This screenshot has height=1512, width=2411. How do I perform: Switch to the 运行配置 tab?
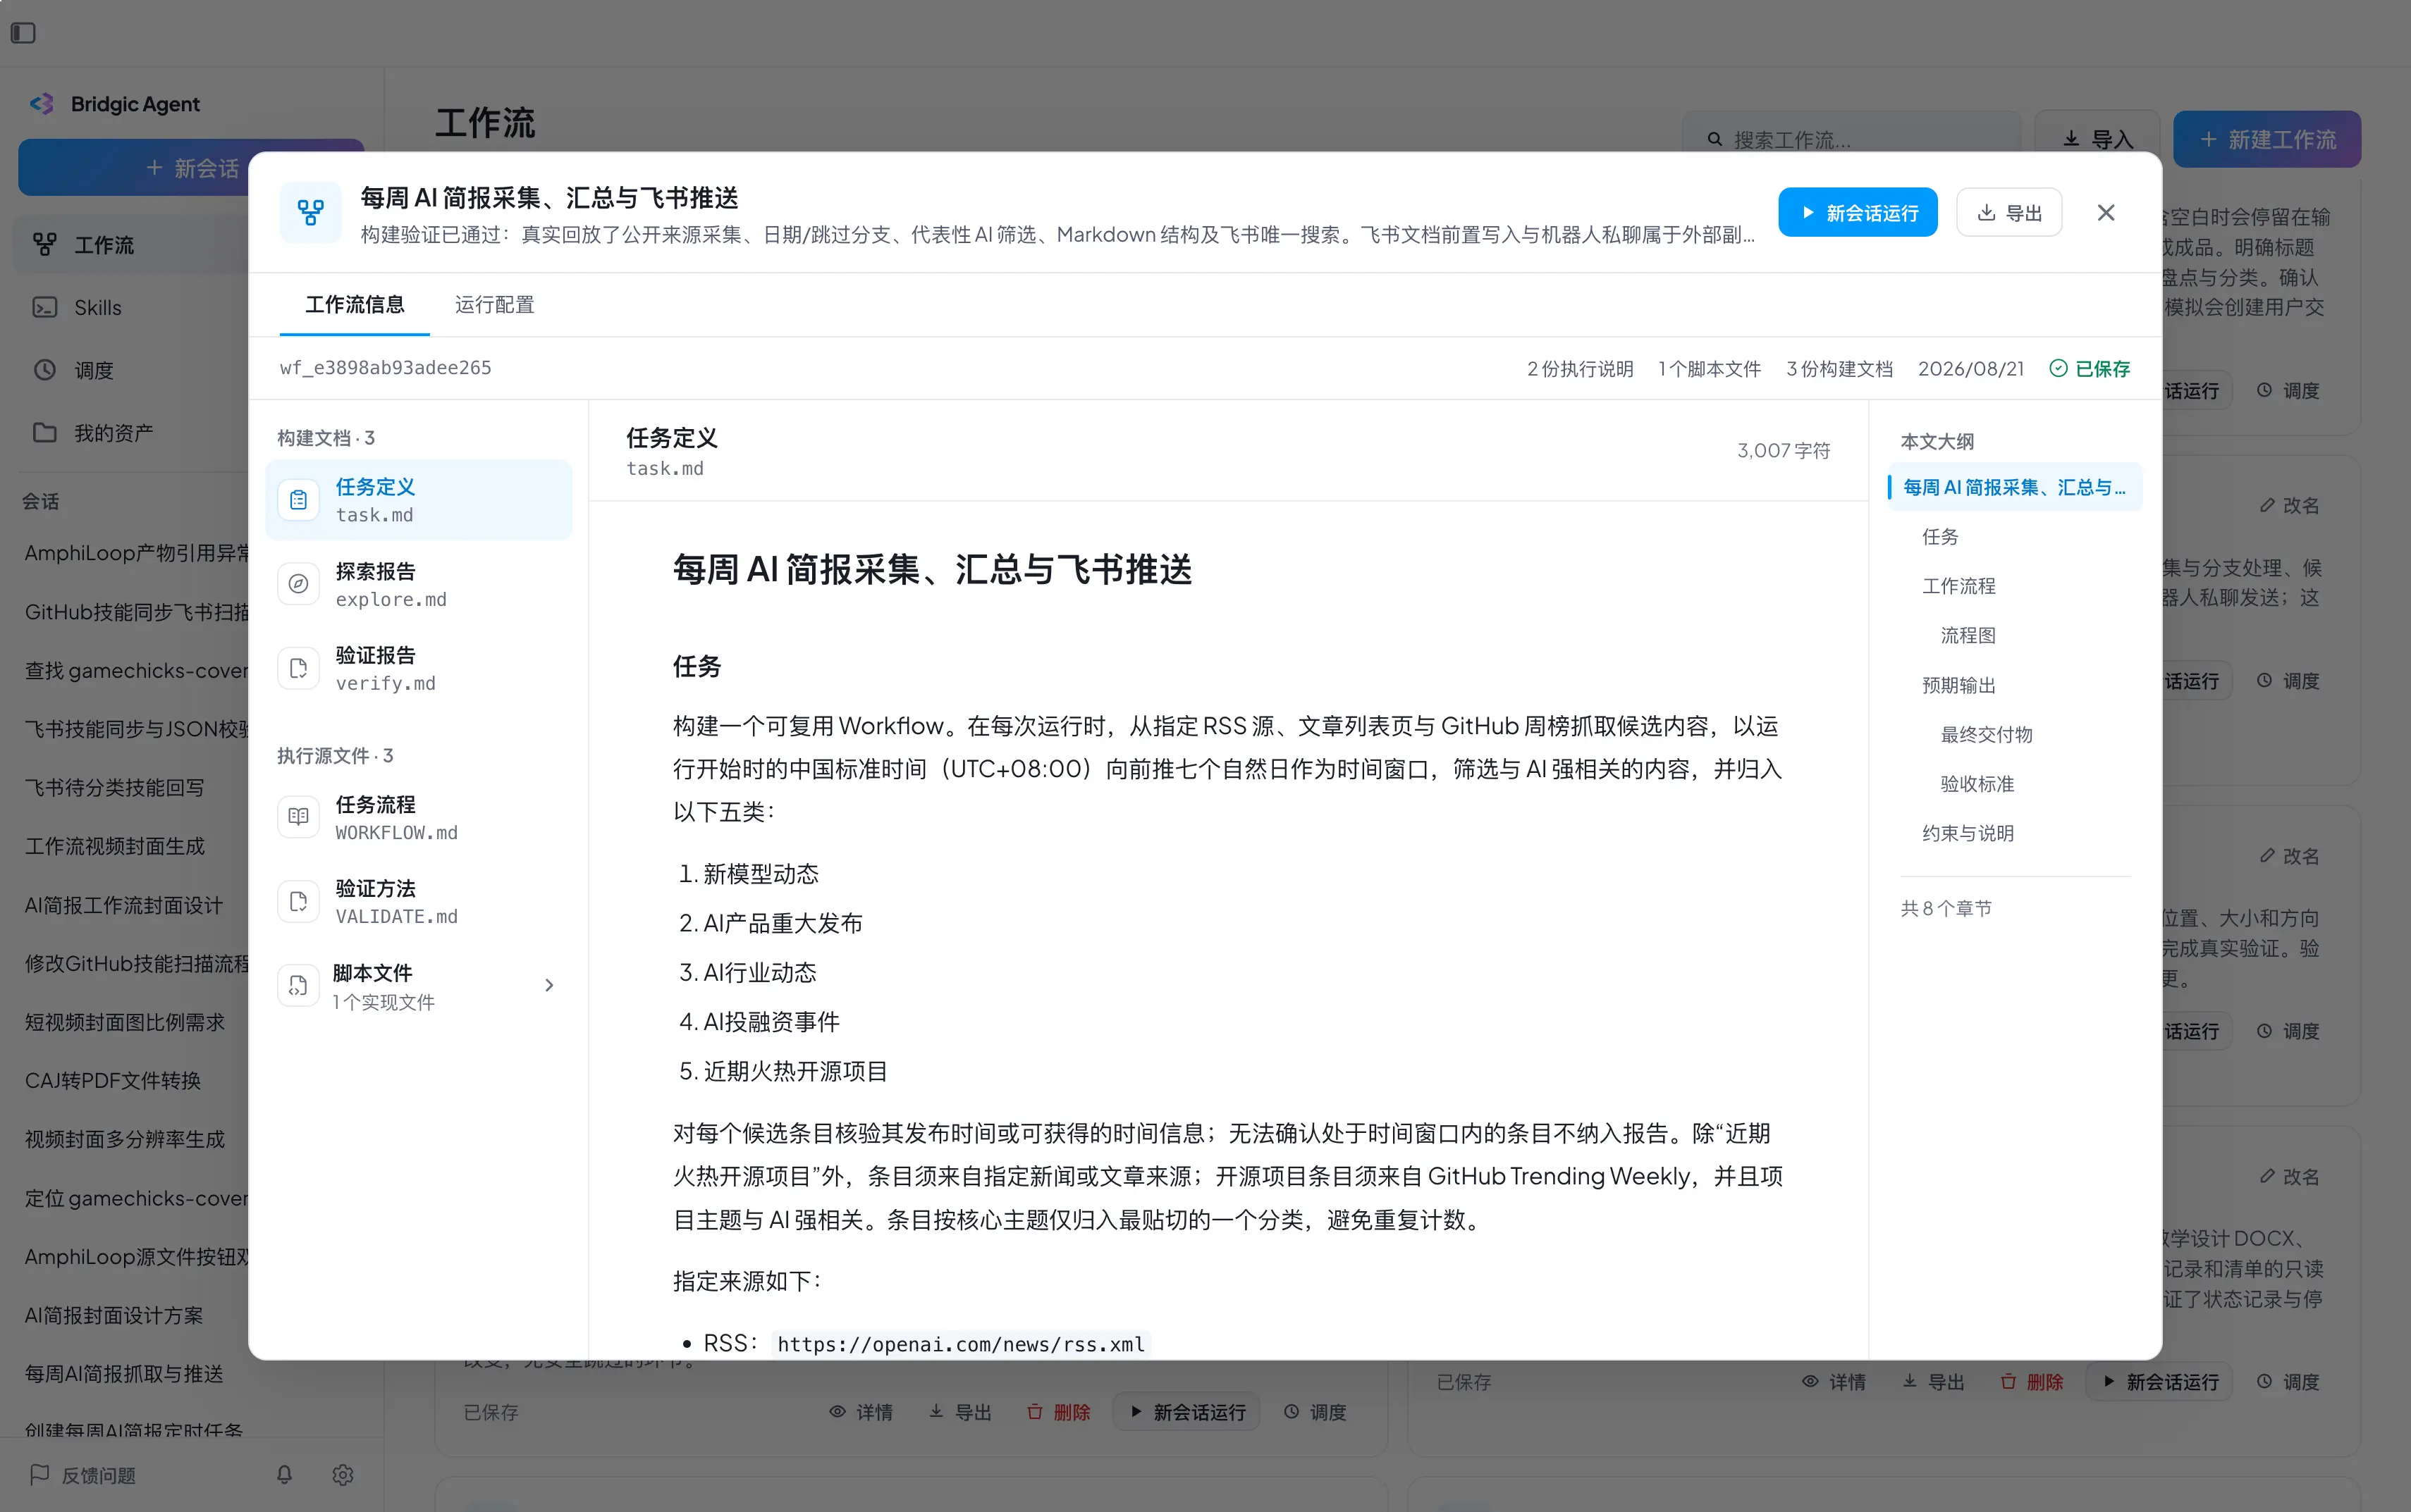[x=494, y=304]
